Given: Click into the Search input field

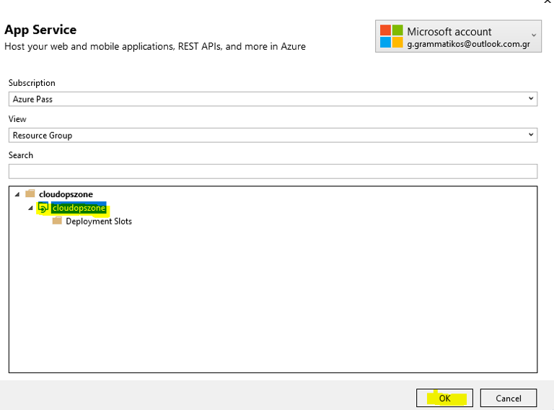Looking at the screenshot, I should pos(273,171).
